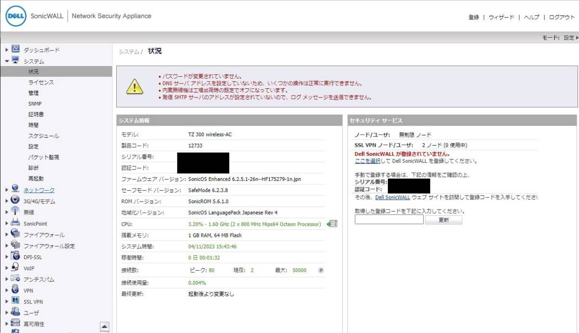This screenshot has height=333, width=579.
Task: Click the Dell SonicWALL website link
Action: click(x=393, y=197)
